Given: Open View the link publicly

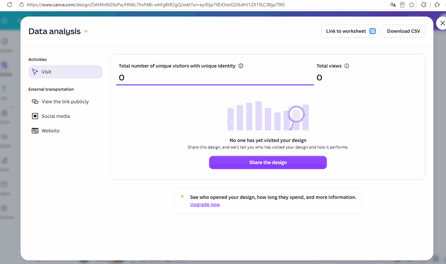Looking at the screenshot, I should coord(65,102).
